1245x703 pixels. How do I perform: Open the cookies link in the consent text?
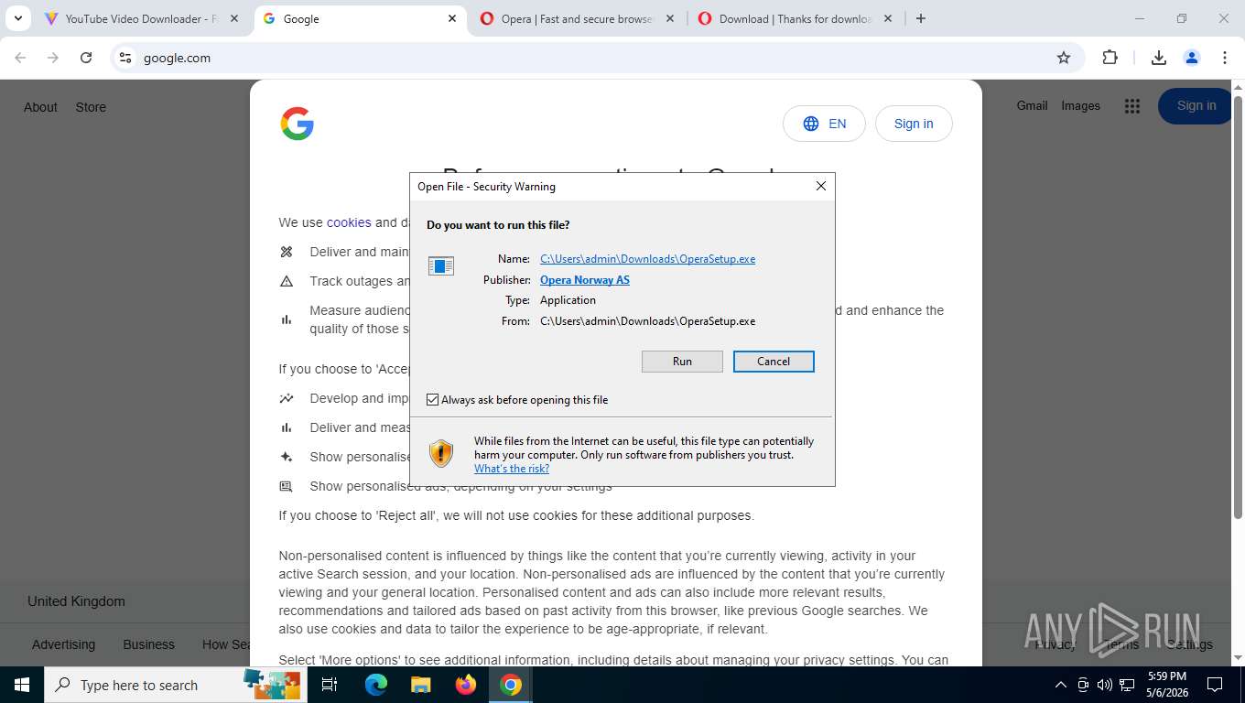coord(349,222)
